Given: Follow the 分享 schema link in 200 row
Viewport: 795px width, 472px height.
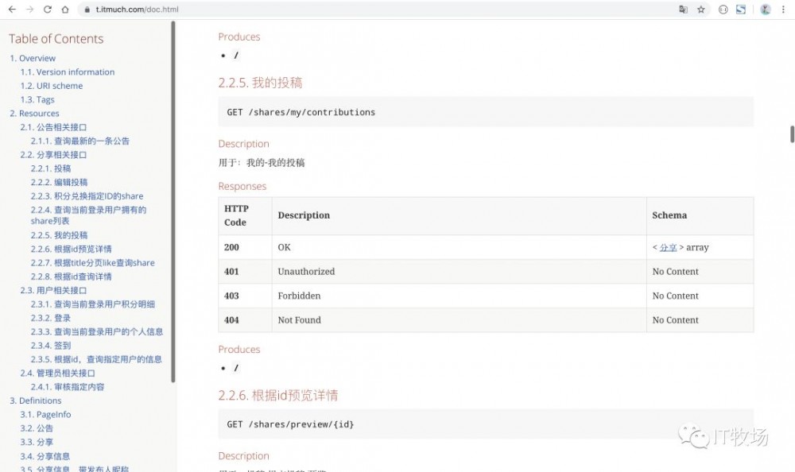Looking at the screenshot, I should (x=668, y=247).
